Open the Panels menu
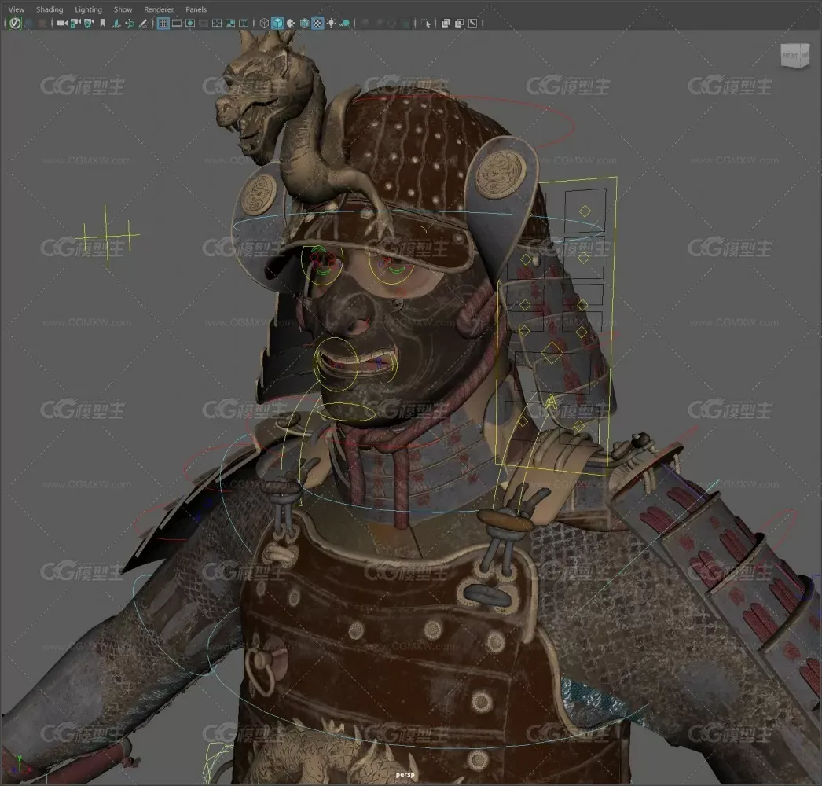The image size is (822, 786). click(x=196, y=9)
